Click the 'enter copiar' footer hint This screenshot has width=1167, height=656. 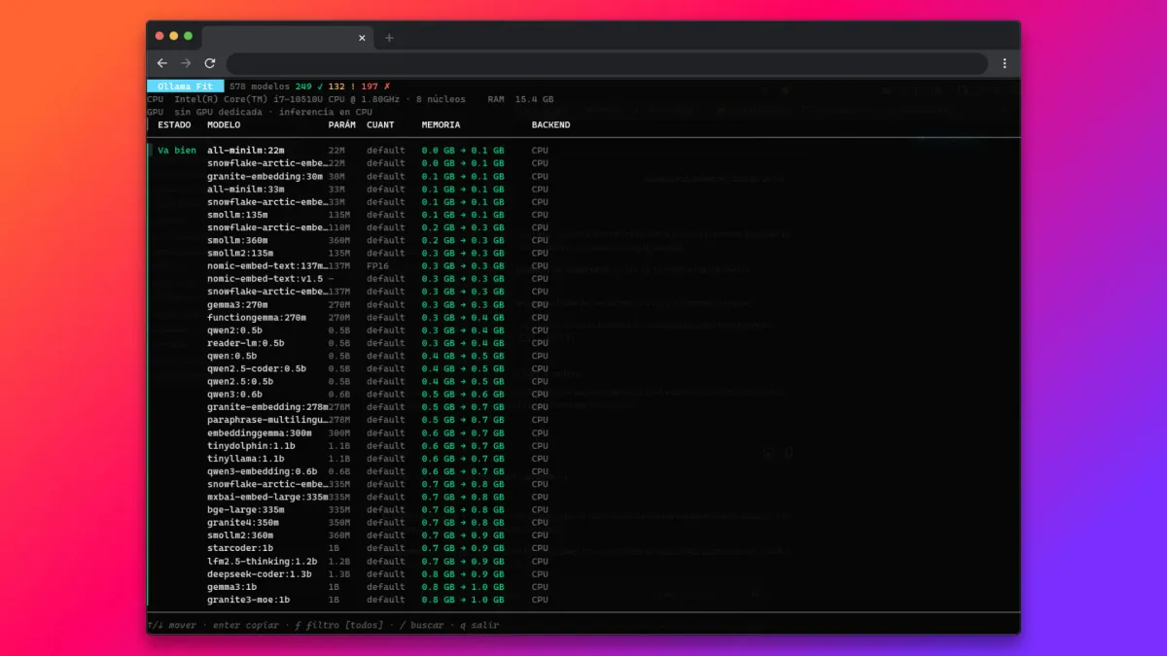click(246, 625)
